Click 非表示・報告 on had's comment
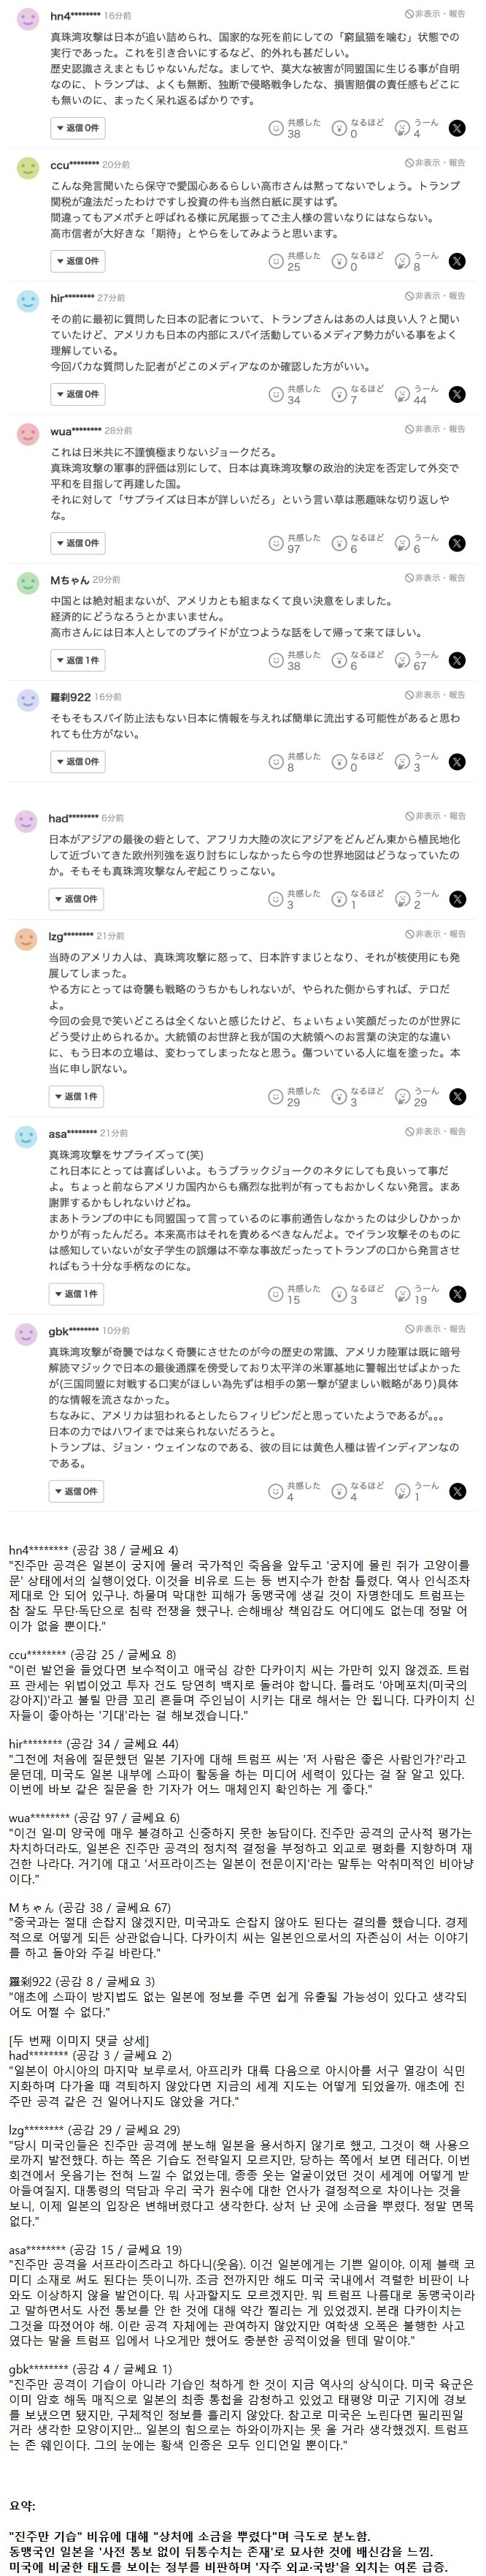The image size is (486, 2576). [435, 816]
